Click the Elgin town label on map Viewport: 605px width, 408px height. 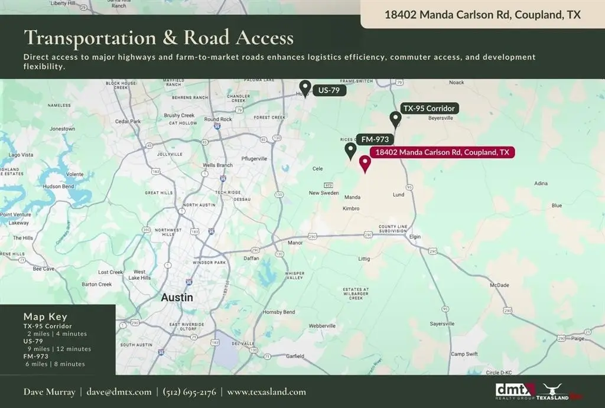tap(416, 236)
